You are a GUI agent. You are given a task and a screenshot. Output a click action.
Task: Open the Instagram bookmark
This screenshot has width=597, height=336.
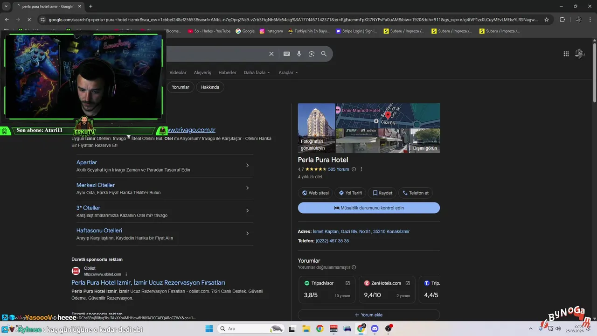pos(271,31)
